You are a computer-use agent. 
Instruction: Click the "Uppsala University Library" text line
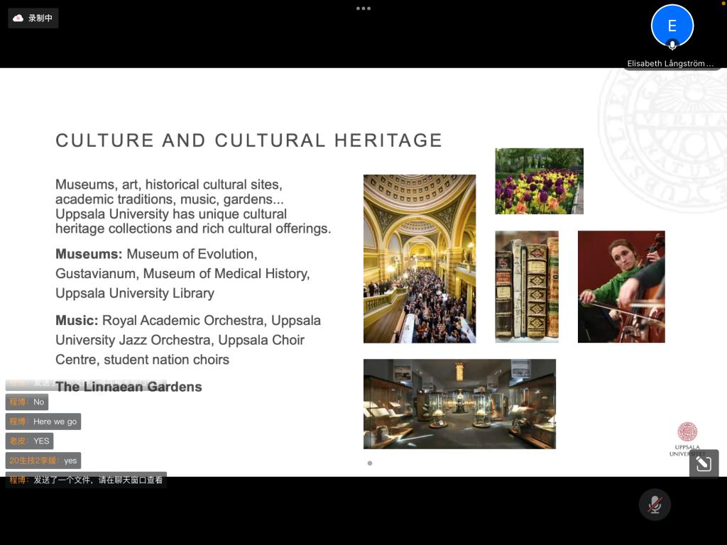[135, 293]
